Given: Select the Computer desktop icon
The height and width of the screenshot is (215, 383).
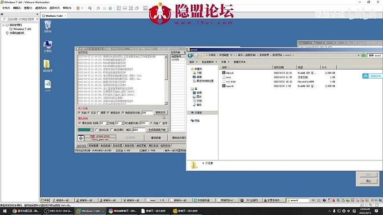Looking at the screenshot, I should point(48,47).
